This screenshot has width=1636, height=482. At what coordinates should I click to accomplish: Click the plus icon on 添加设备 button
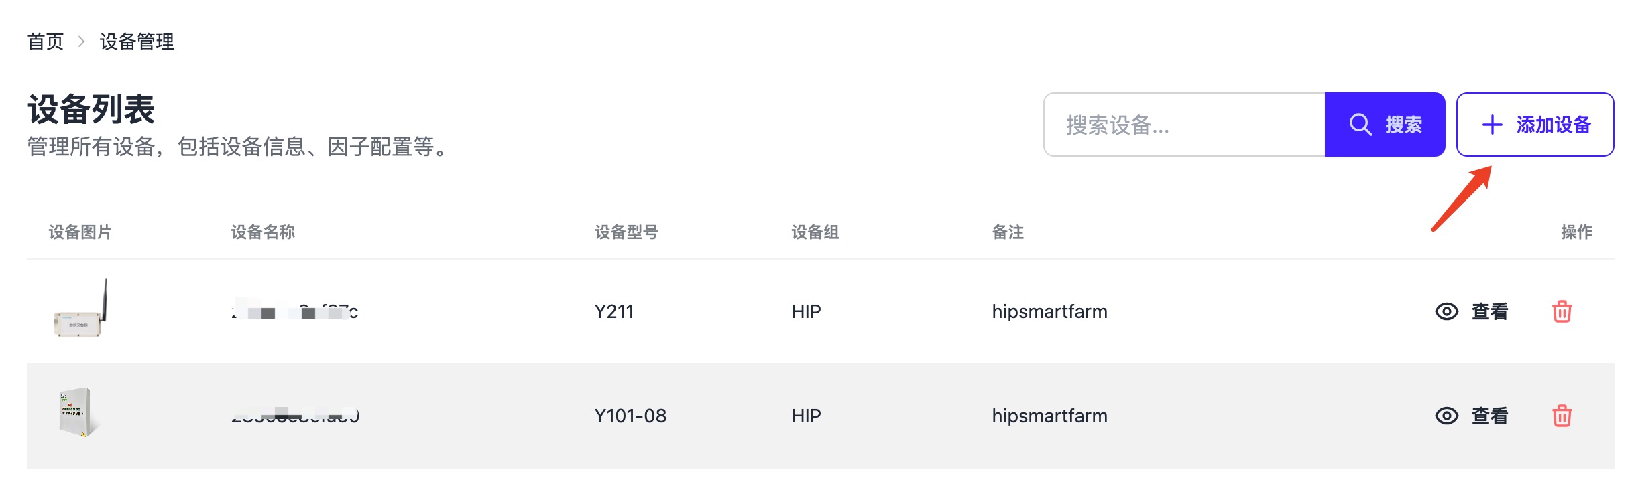[1491, 125]
